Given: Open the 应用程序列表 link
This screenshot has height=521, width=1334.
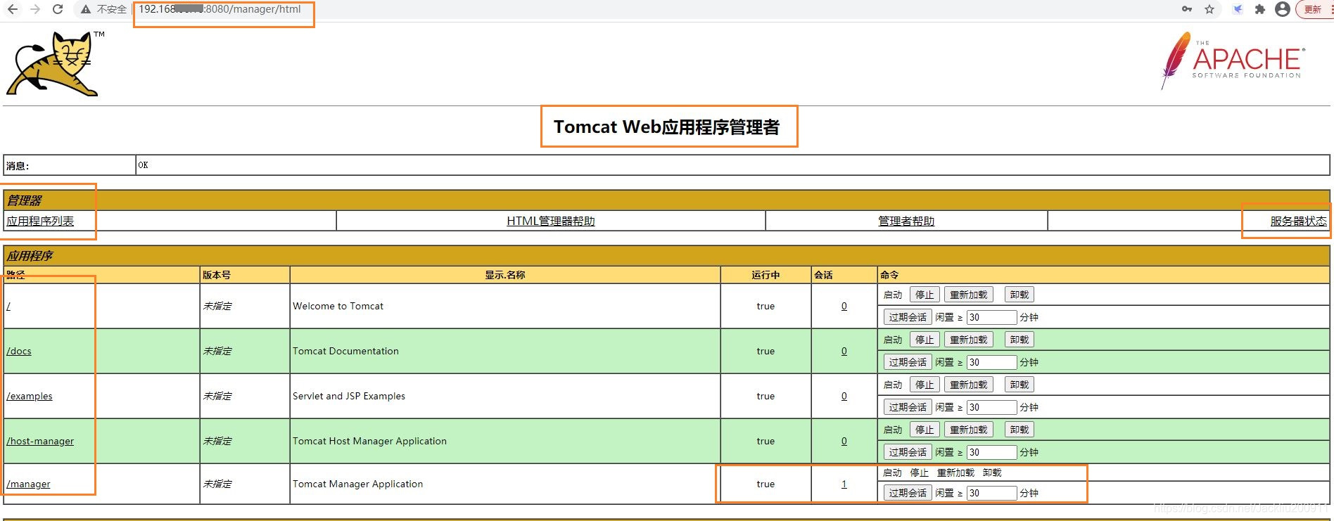Looking at the screenshot, I should click(x=40, y=221).
